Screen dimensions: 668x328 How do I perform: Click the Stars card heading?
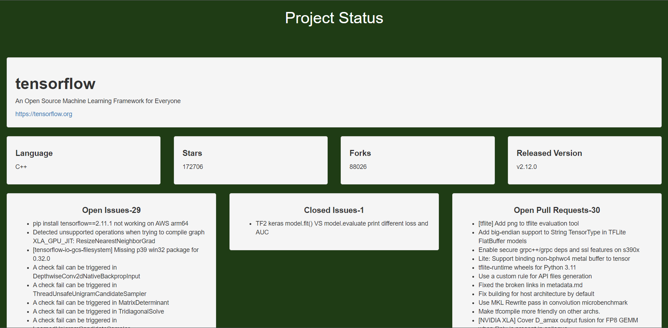(192, 153)
